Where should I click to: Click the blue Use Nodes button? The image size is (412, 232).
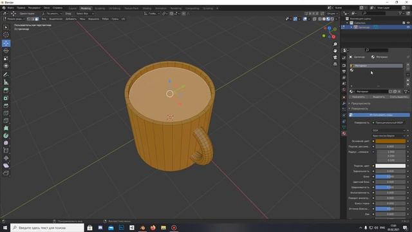379,115
